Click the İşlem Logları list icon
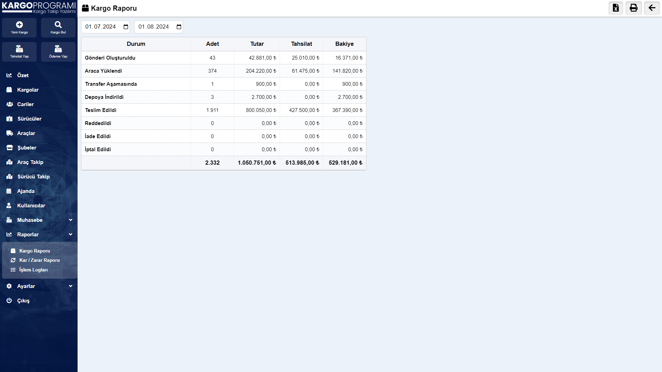Image resolution: width=662 pixels, height=372 pixels. click(x=13, y=270)
